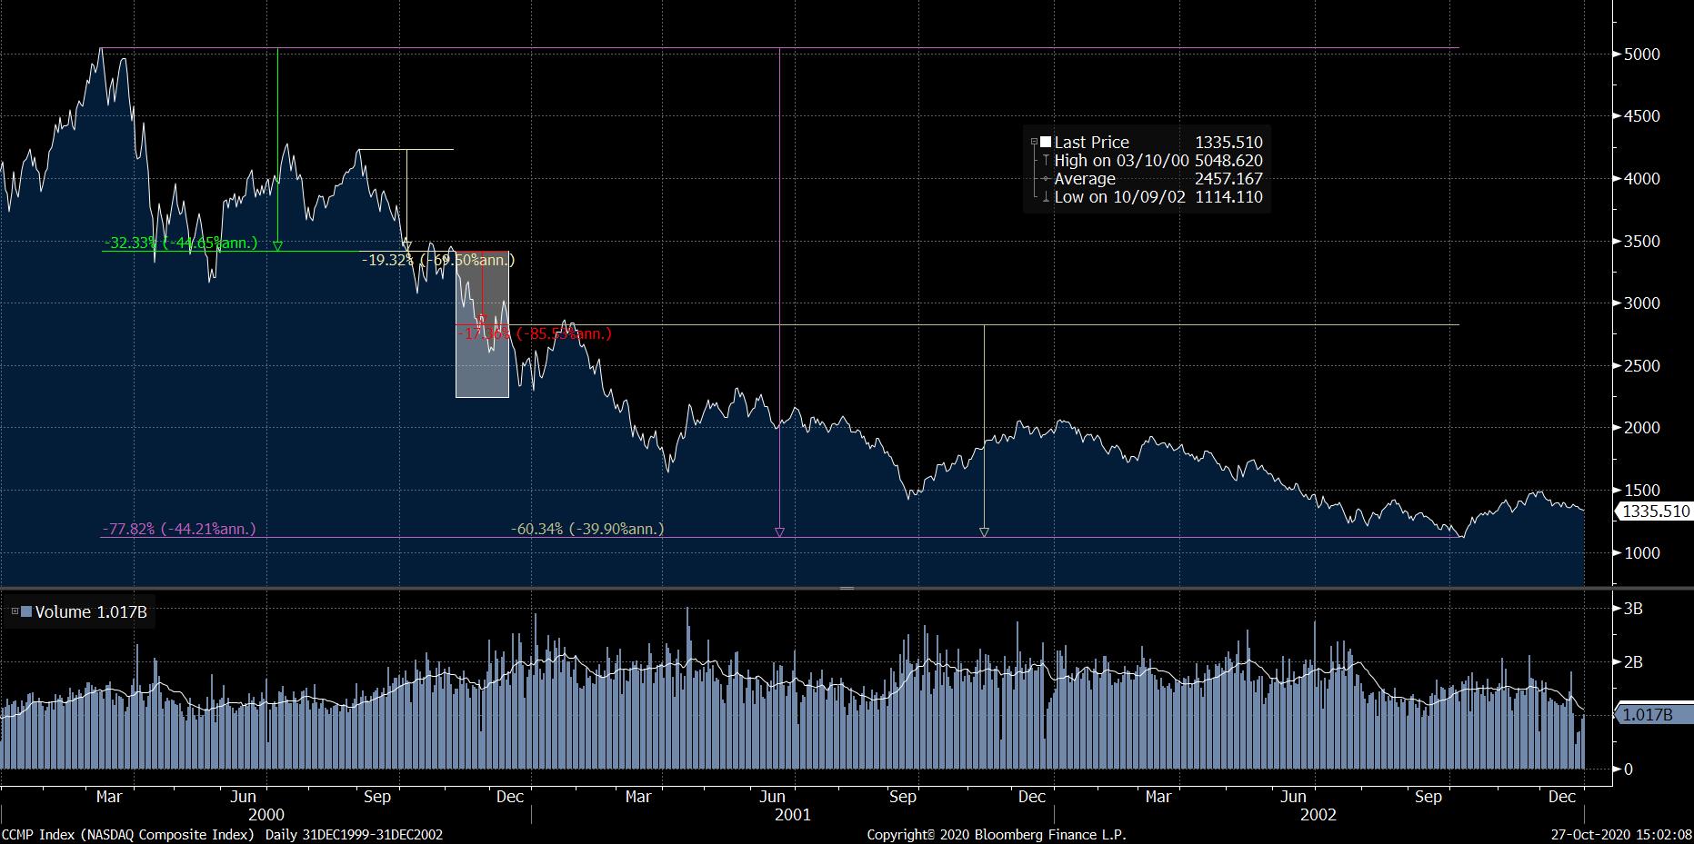
Task: Expand the Volume legend entry
Action: tap(15, 612)
